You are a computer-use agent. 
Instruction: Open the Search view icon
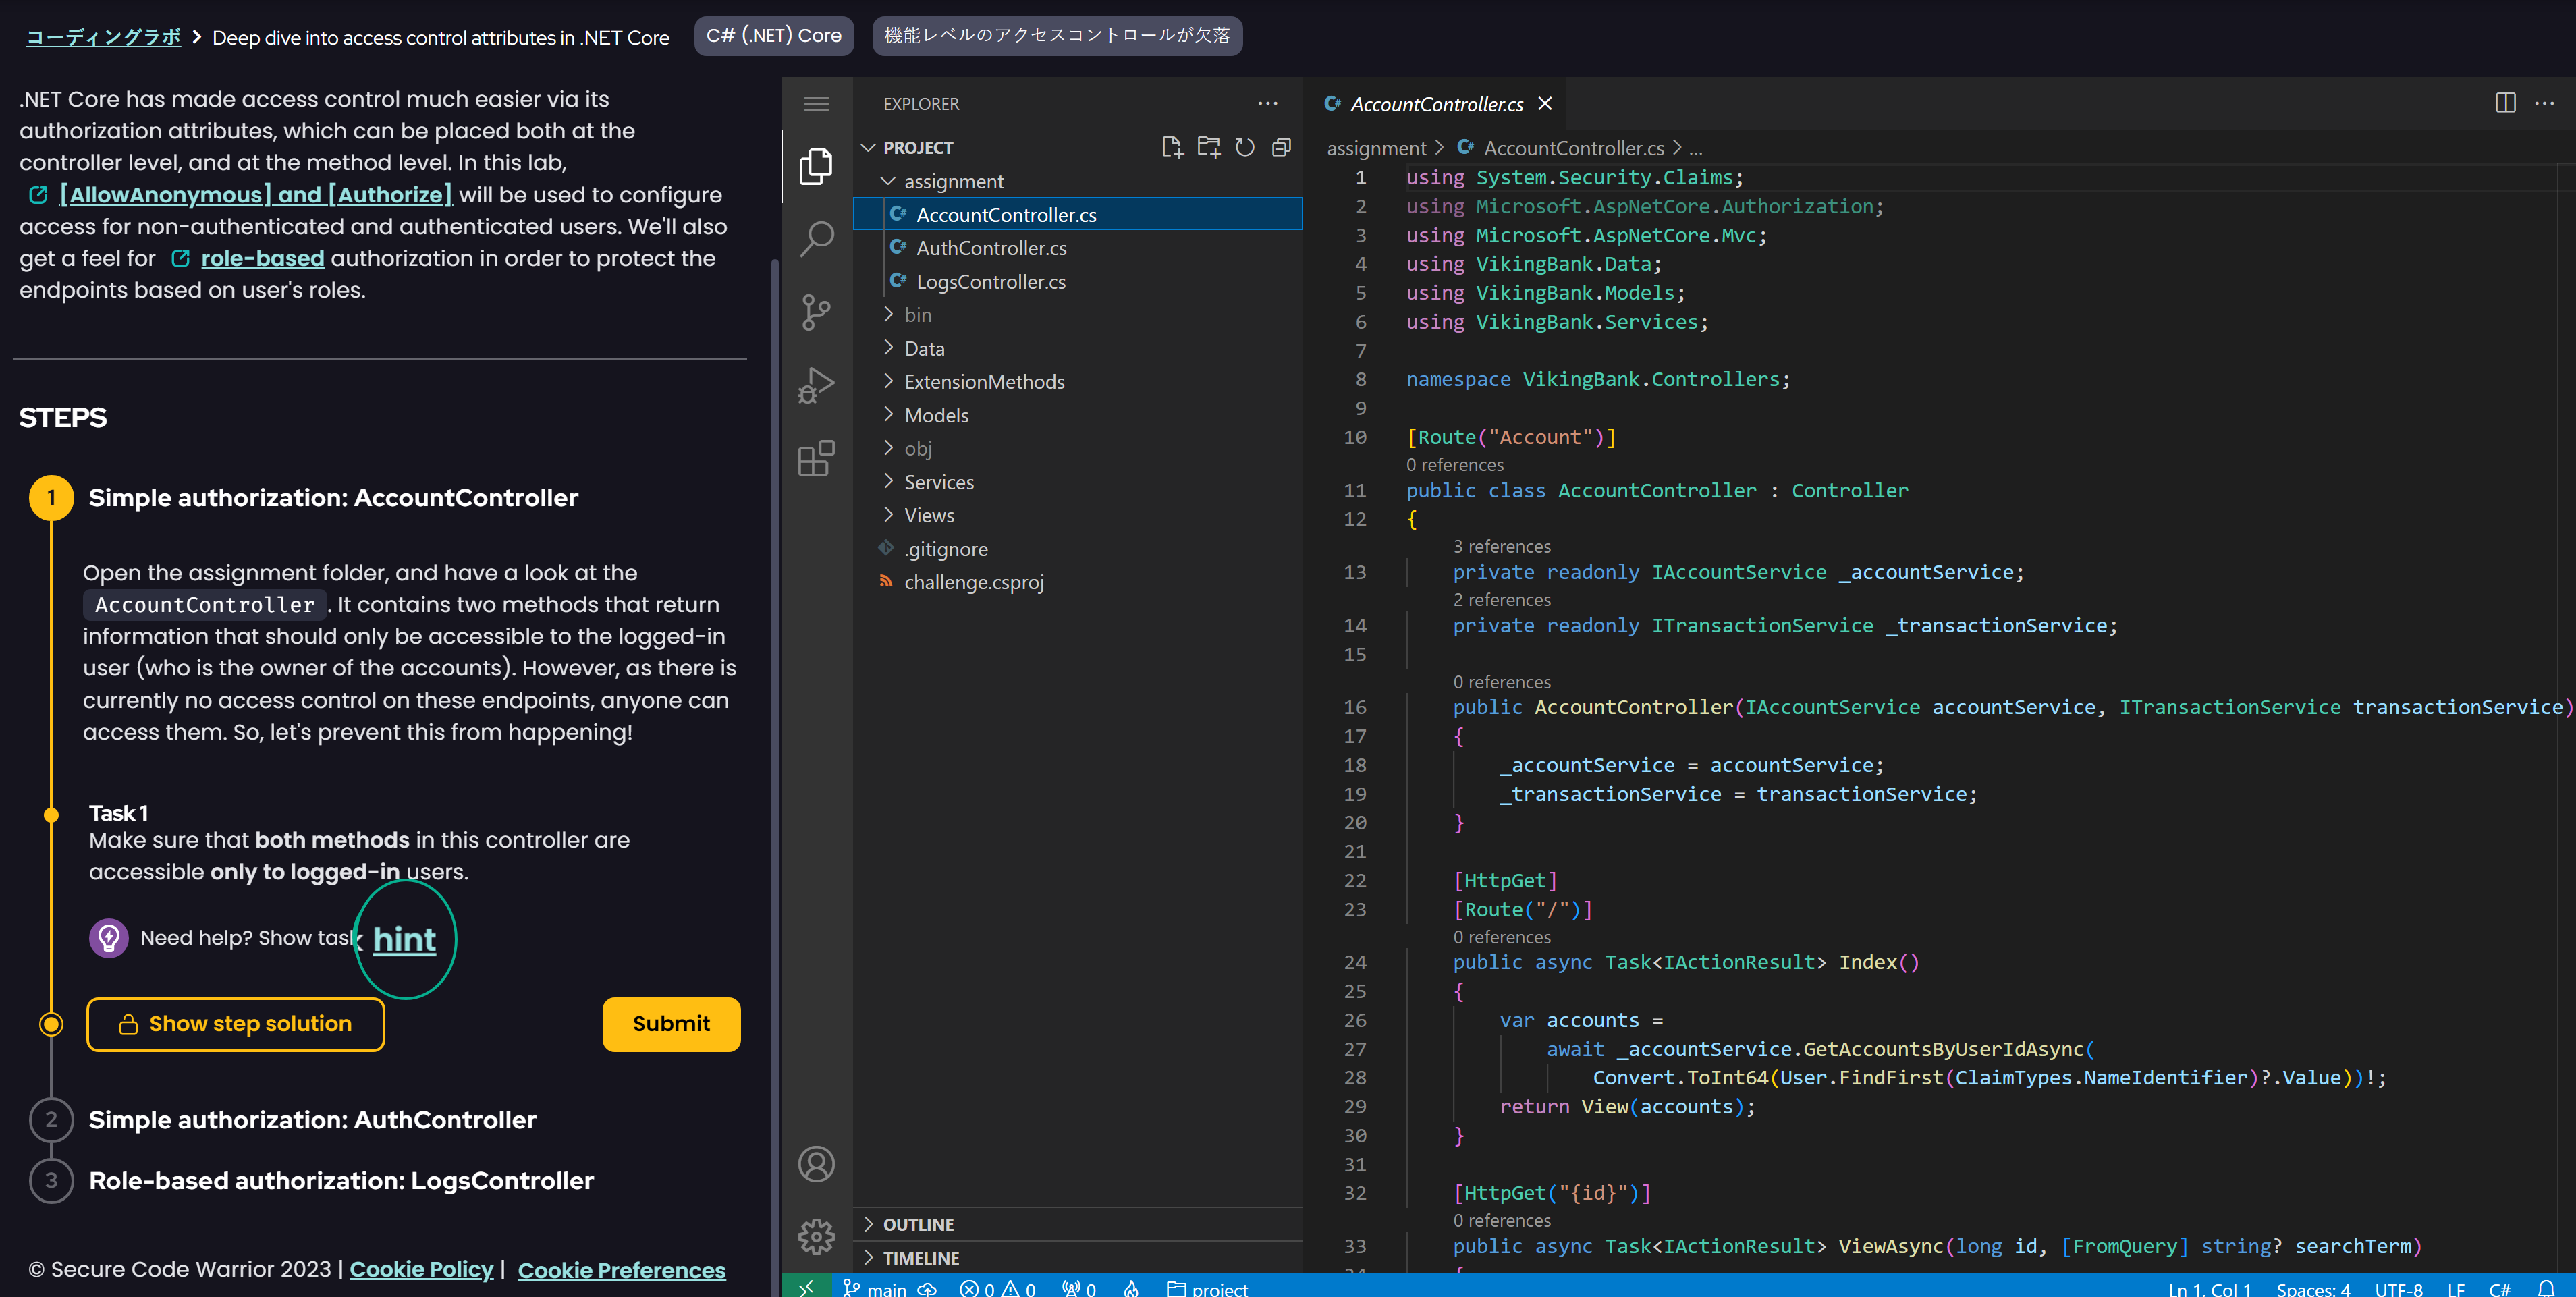(816, 239)
